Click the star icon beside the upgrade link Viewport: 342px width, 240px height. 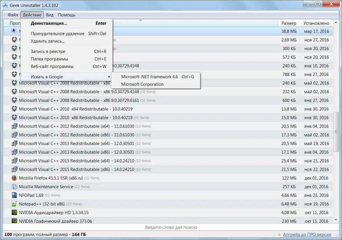[x=279, y=234]
